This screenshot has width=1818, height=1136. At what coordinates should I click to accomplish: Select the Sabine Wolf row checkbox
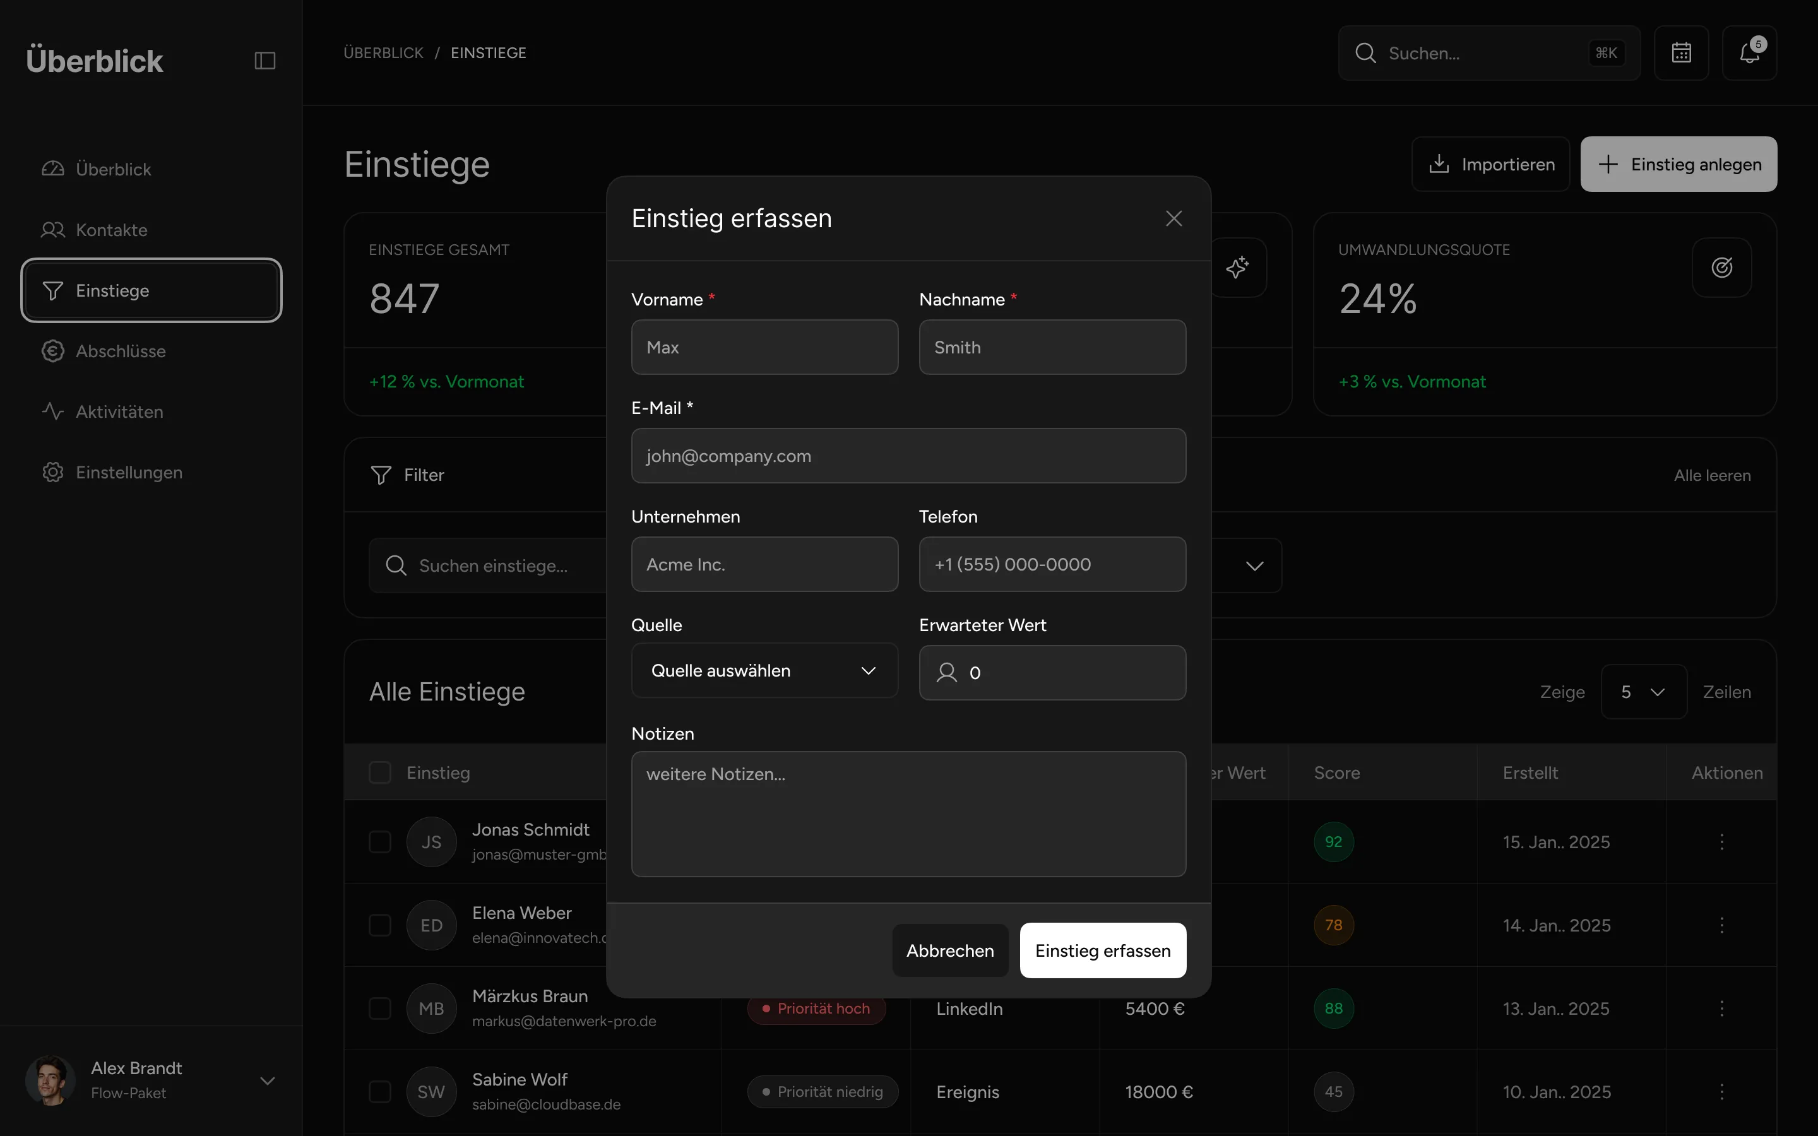click(x=380, y=1092)
